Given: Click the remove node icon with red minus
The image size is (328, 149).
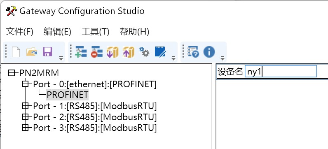Looking at the screenshot, I should tap(97, 52).
